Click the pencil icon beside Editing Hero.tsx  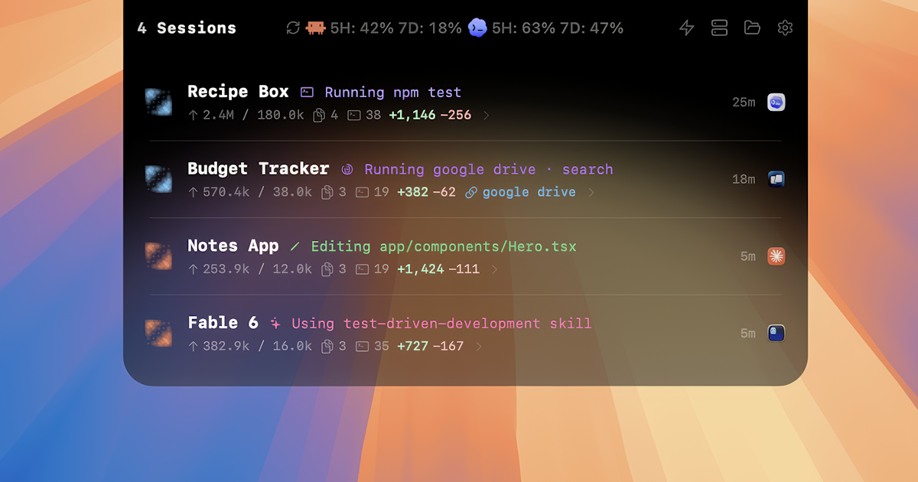click(295, 246)
